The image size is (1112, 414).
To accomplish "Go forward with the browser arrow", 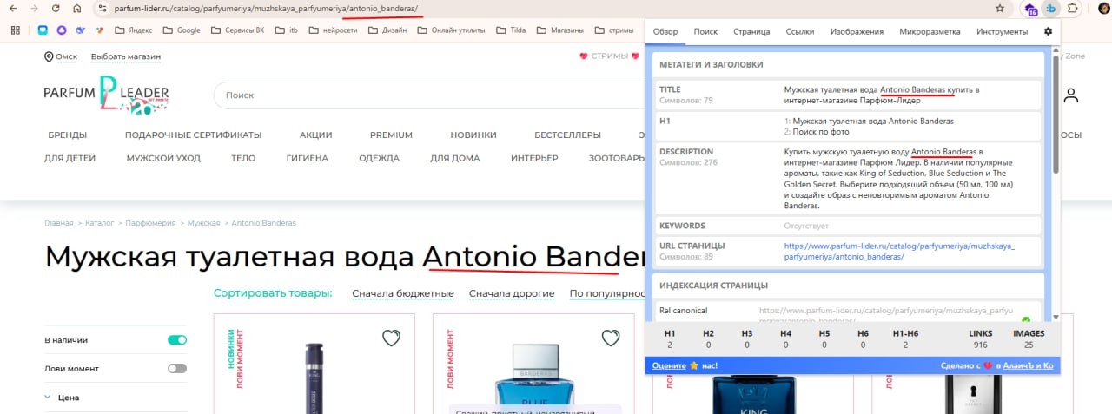I will coord(34,9).
